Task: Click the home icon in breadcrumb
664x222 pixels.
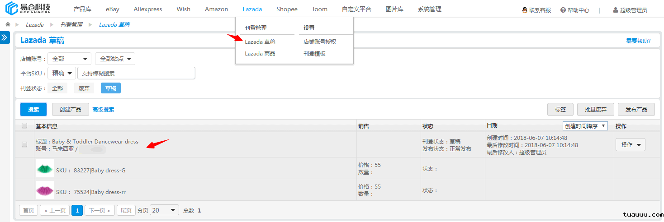Action: pyautogui.click(x=8, y=24)
